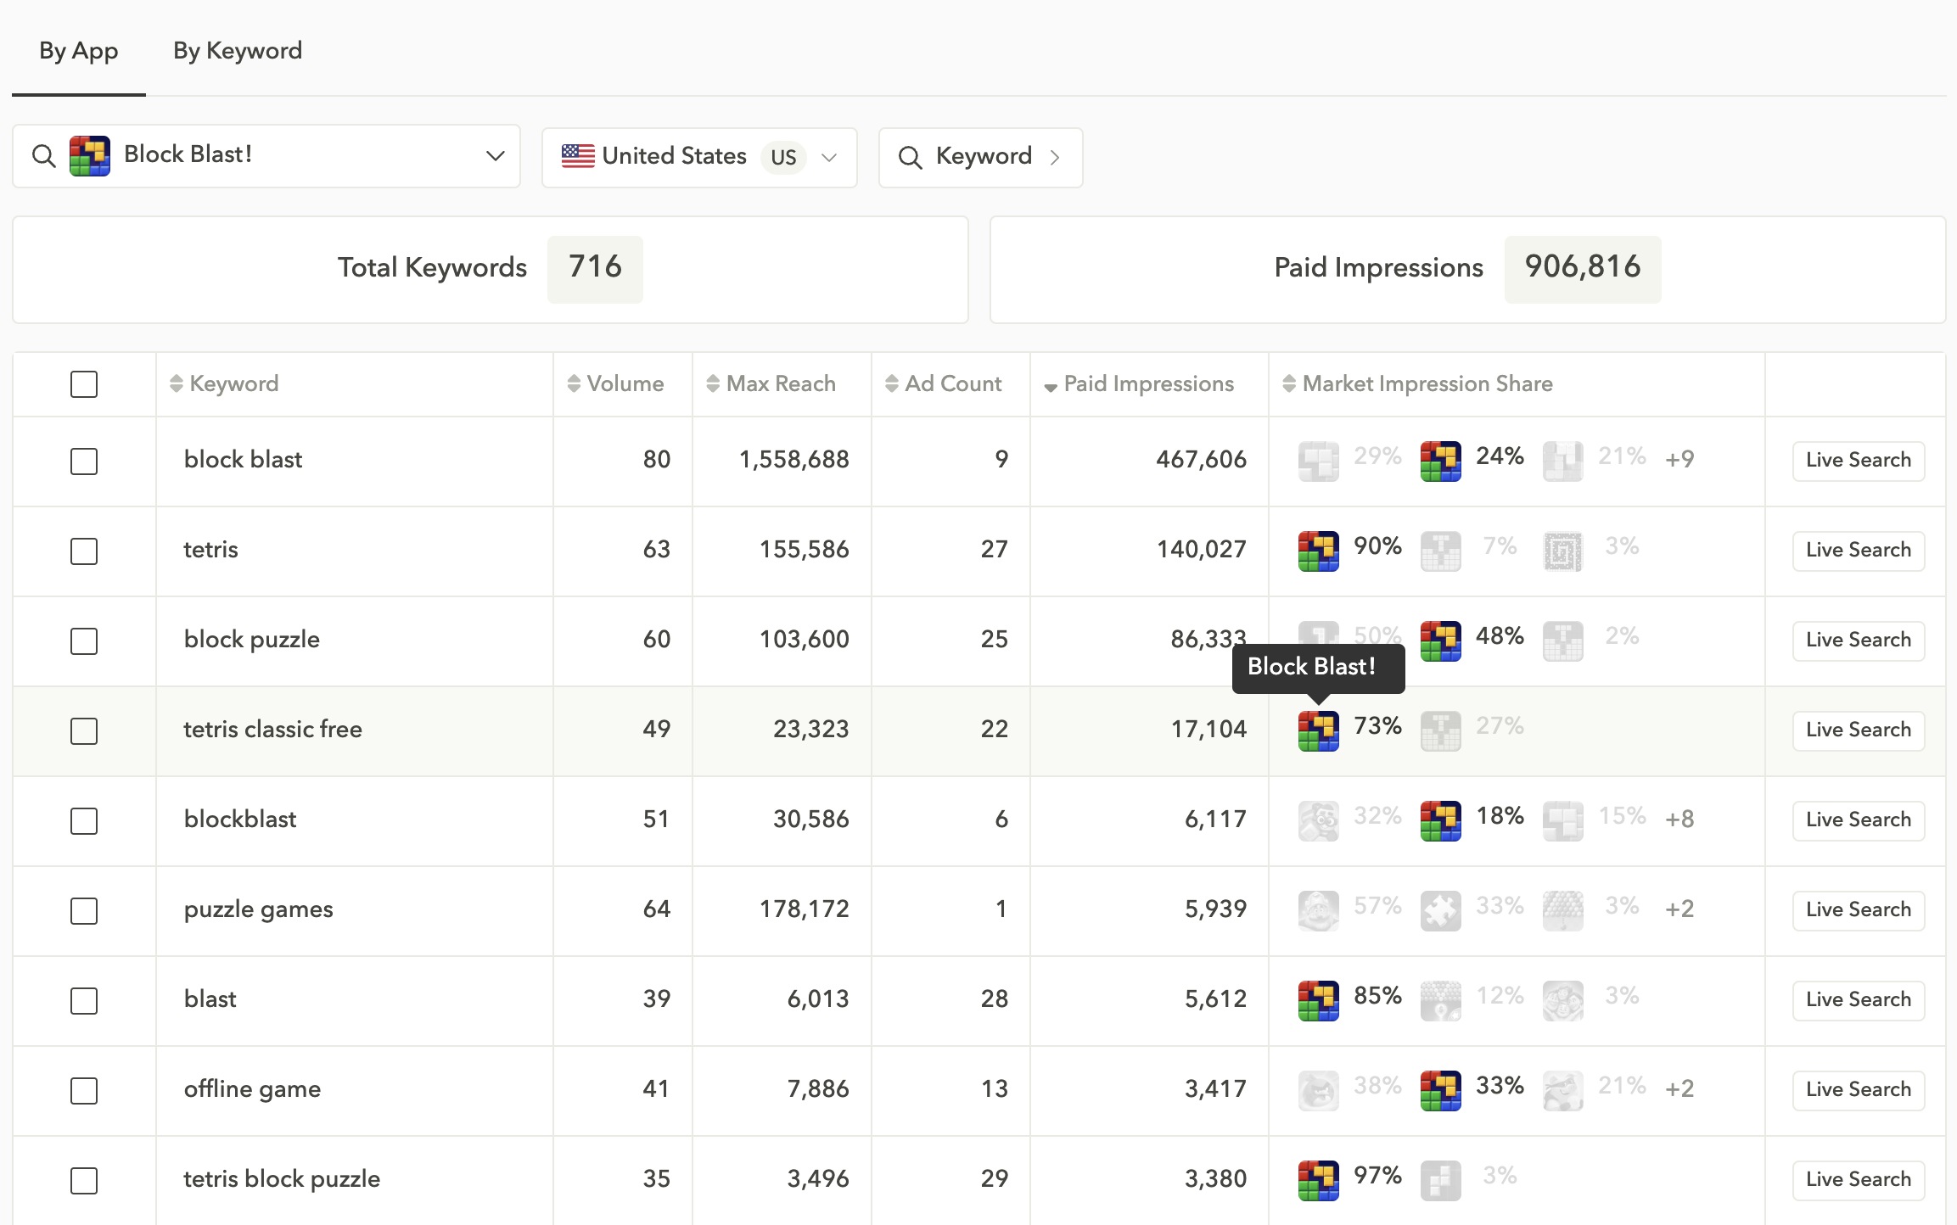Click the US country code badge
The width and height of the screenshot is (1957, 1225).
(783, 157)
